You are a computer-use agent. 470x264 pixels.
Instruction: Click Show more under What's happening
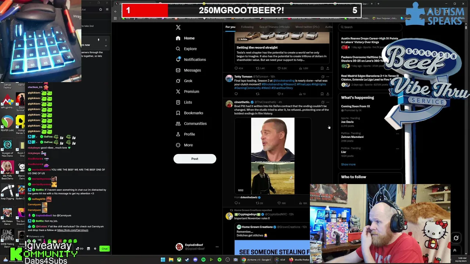pos(348,164)
